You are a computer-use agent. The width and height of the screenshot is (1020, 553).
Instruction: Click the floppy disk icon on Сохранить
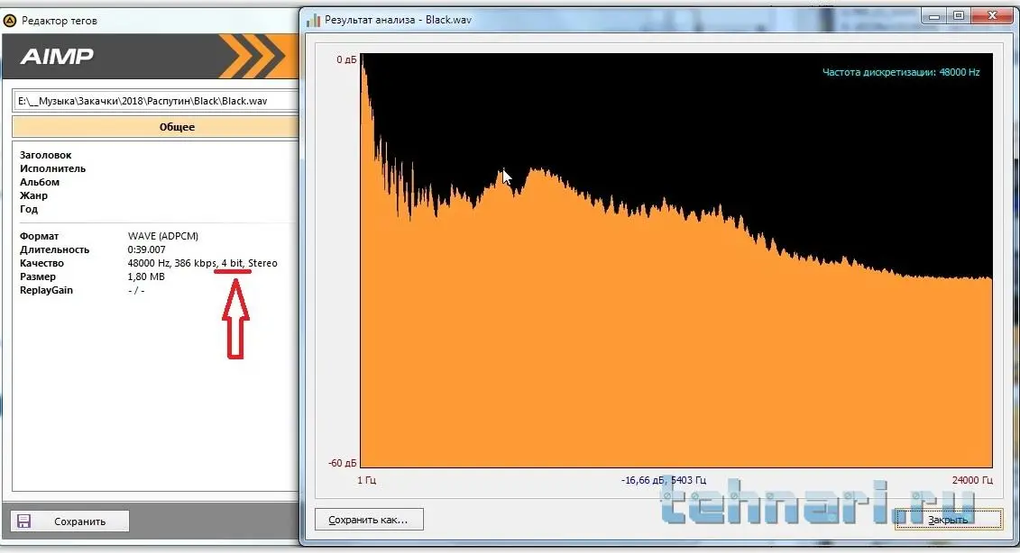click(x=24, y=521)
